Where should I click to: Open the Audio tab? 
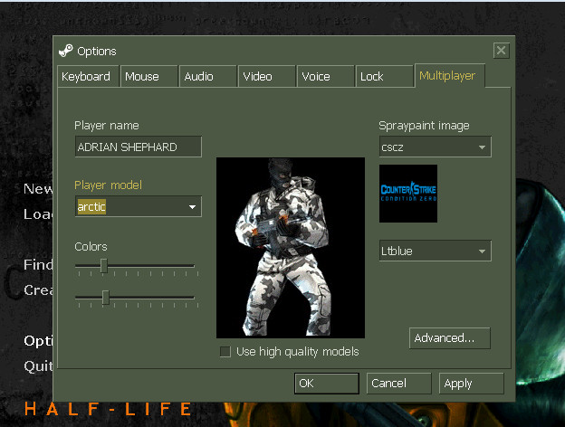[x=208, y=76]
